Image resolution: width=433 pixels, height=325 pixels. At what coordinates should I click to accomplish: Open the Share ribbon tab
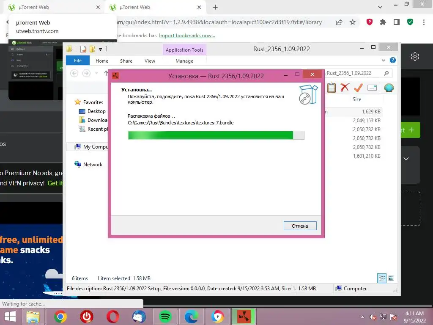pyautogui.click(x=126, y=61)
